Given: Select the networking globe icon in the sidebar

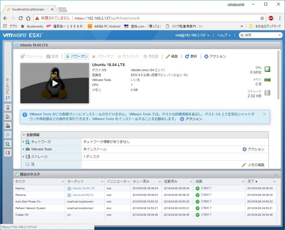Looking at the screenshot, I should click(x=8, y=144).
